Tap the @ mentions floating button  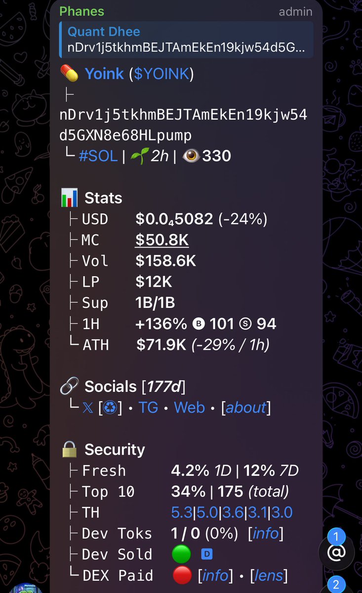pos(336,552)
